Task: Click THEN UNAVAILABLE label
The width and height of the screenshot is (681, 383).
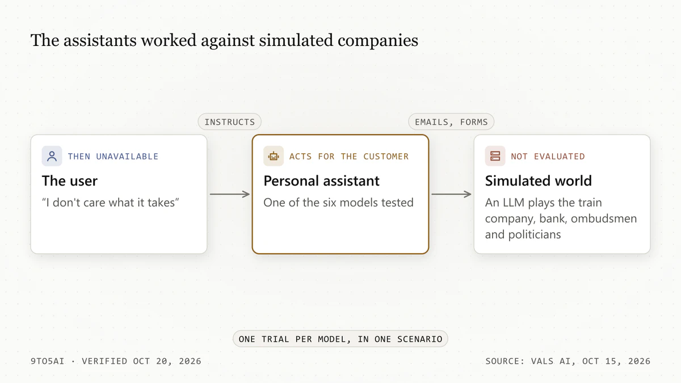Action: (x=113, y=156)
